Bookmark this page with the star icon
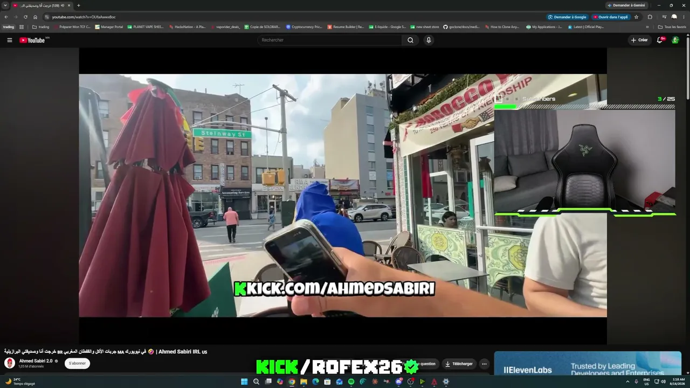The image size is (690, 388). click(x=636, y=17)
